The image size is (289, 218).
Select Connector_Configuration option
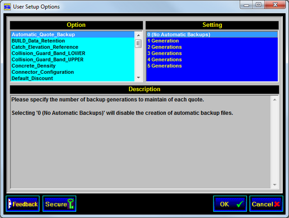pyautogui.click(x=73, y=72)
